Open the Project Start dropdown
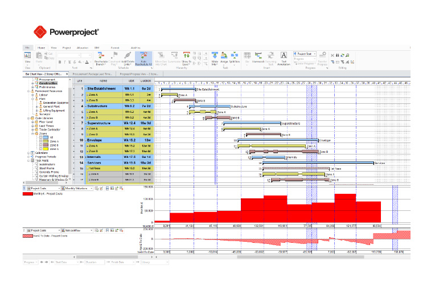 (x=305, y=54)
